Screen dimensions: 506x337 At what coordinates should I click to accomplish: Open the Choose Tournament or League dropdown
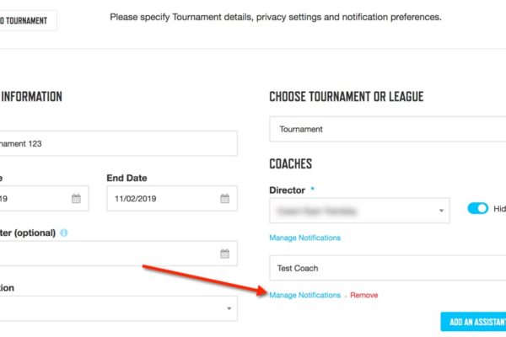388,129
